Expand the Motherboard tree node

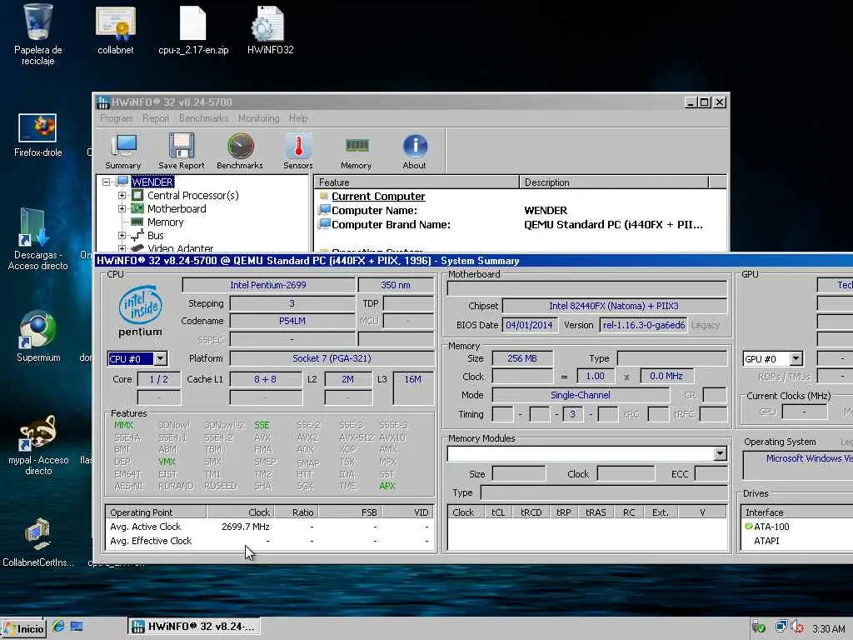(122, 209)
